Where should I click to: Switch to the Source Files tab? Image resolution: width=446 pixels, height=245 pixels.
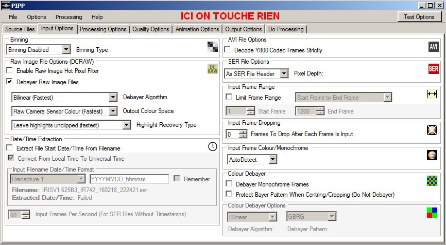pyautogui.click(x=20, y=29)
